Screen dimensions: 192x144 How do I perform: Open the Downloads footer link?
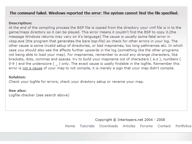pyautogui.click(x=109, y=126)
